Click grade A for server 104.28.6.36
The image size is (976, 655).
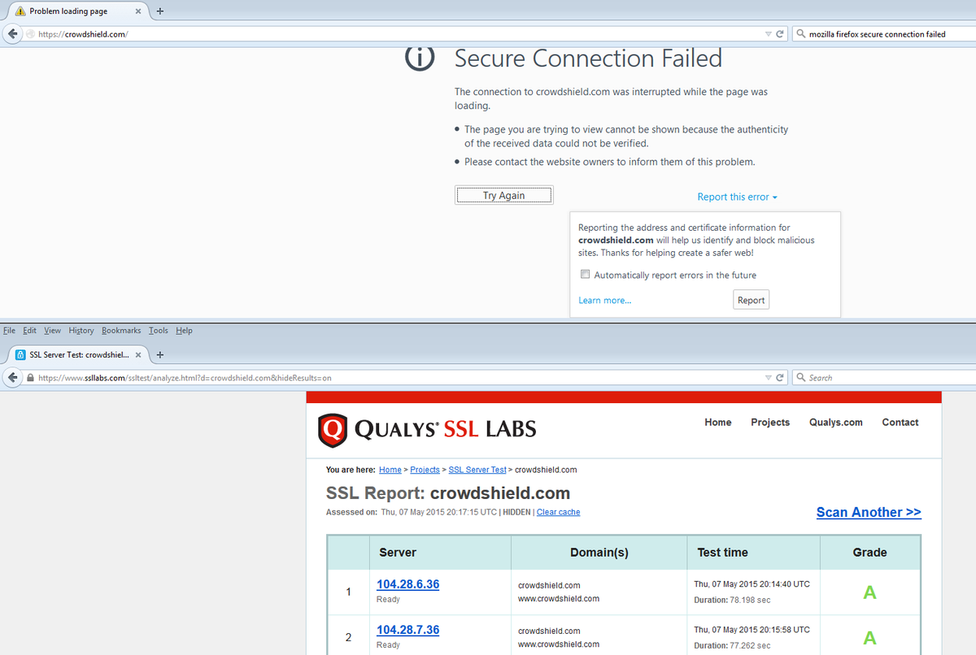tap(869, 592)
